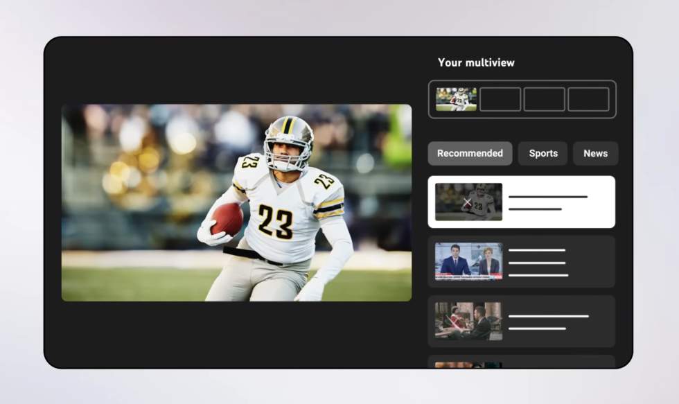Image resolution: width=679 pixels, height=404 pixels.
Task: Click the news anchors thumbnail in the list
Action: pos(468,261)
